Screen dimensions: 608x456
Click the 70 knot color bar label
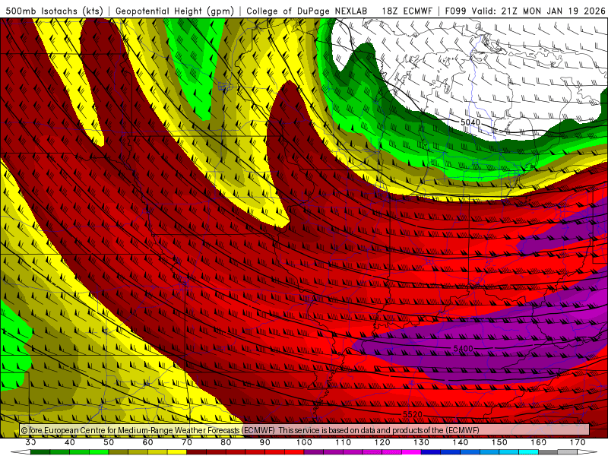187,442
